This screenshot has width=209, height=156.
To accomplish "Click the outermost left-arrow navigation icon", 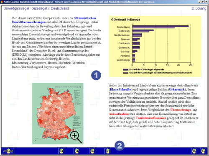I will [x=61, y=151].
